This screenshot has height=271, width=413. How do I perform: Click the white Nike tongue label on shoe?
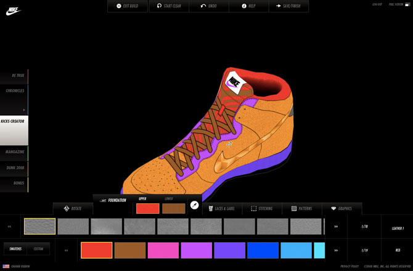coord(235,83)
